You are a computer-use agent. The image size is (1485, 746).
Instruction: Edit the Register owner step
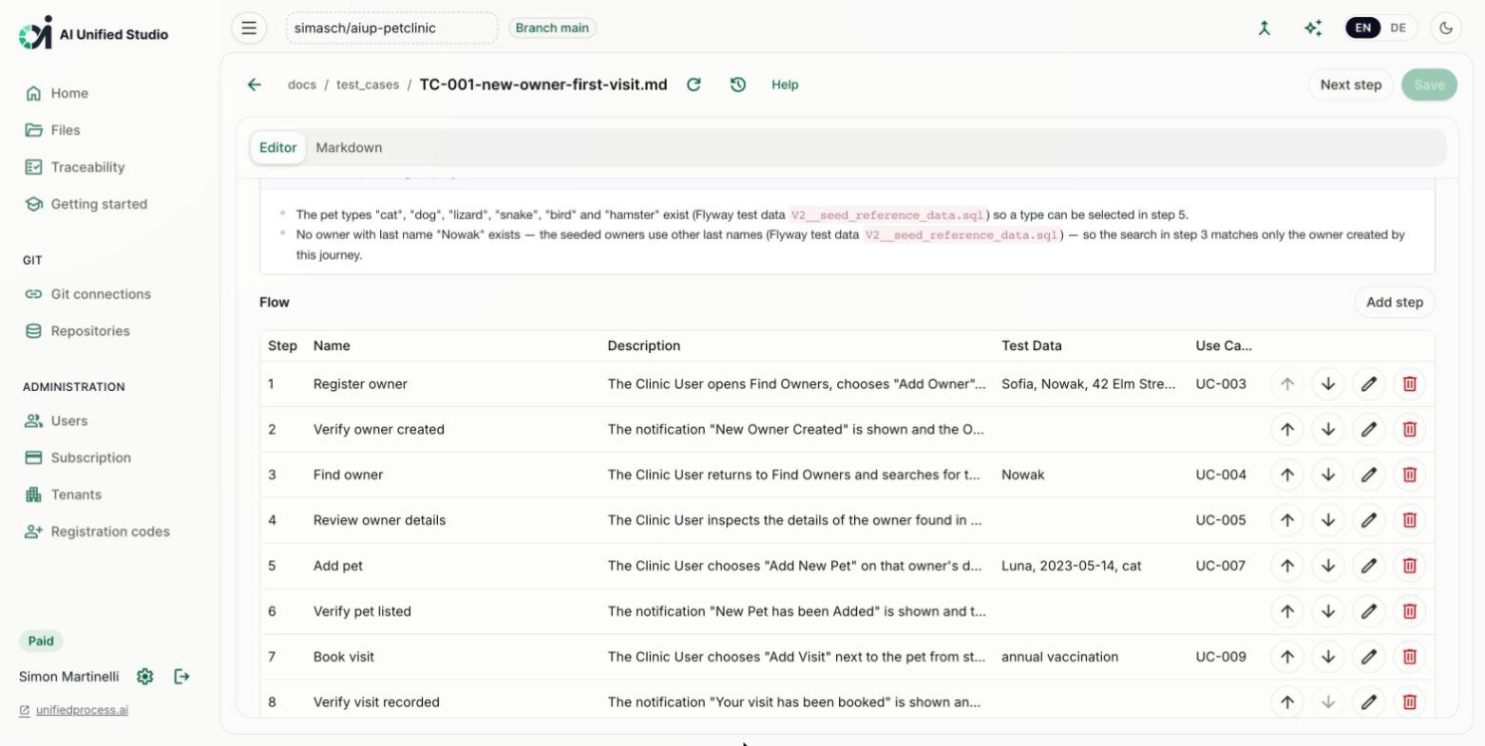click(1369, 384)
